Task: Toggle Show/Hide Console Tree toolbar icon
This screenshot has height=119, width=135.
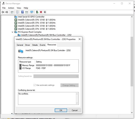Action: tap(12, 12)
